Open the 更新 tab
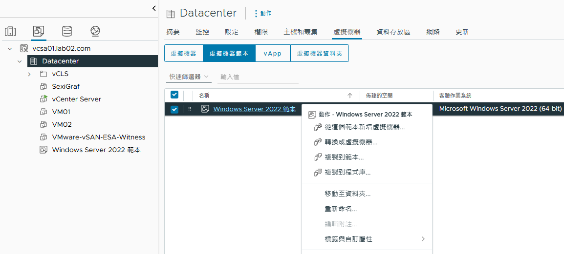Image resolution: width=564 pixels, height=254 pixels. tap(462, 32)
